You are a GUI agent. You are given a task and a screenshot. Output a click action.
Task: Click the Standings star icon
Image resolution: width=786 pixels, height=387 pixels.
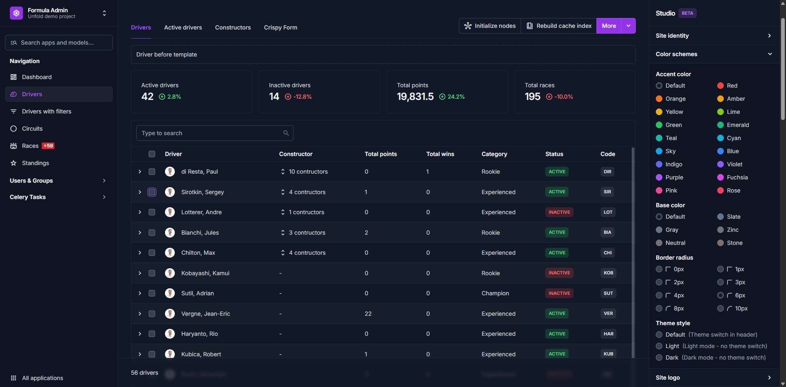tap(14, 163)
